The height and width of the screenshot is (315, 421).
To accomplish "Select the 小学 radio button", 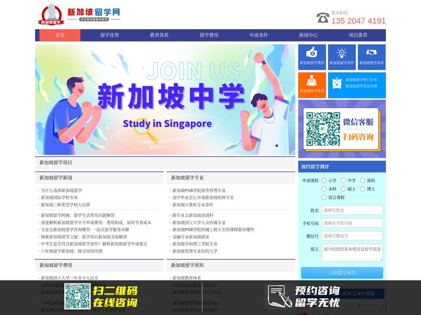I will pos(324,180).
